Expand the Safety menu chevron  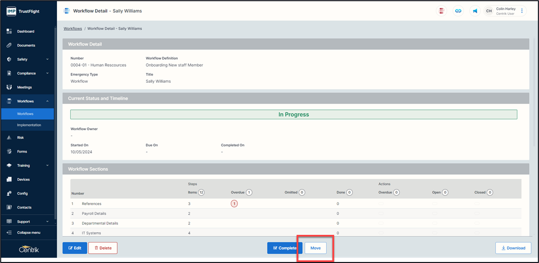(47, 59)
